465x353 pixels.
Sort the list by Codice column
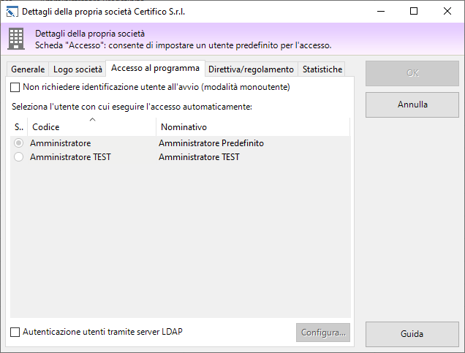(x=91, y=127)
